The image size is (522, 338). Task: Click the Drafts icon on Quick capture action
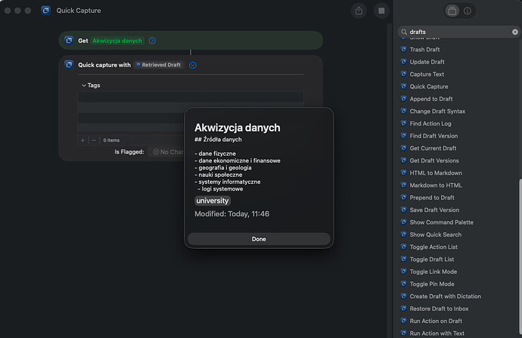pos(69,64)
